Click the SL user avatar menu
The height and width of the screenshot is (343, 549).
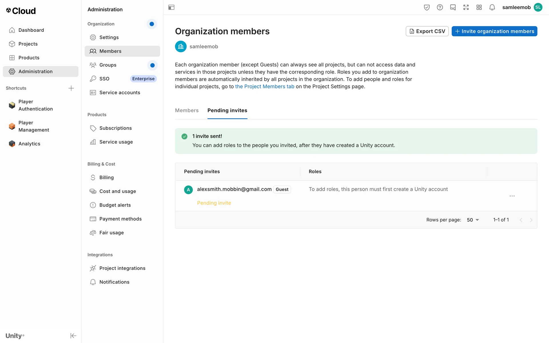click(x=538, y=7)
